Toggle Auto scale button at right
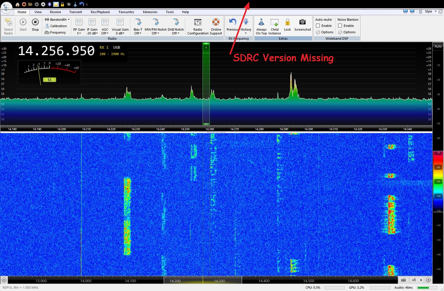Screen dimensions: 444x291 pos(438,46)
